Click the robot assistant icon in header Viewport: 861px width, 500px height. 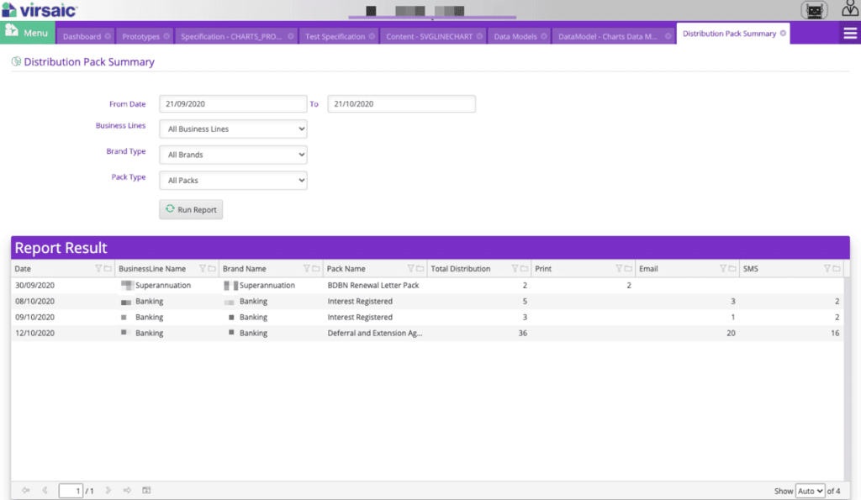click(x=813, y=10)
